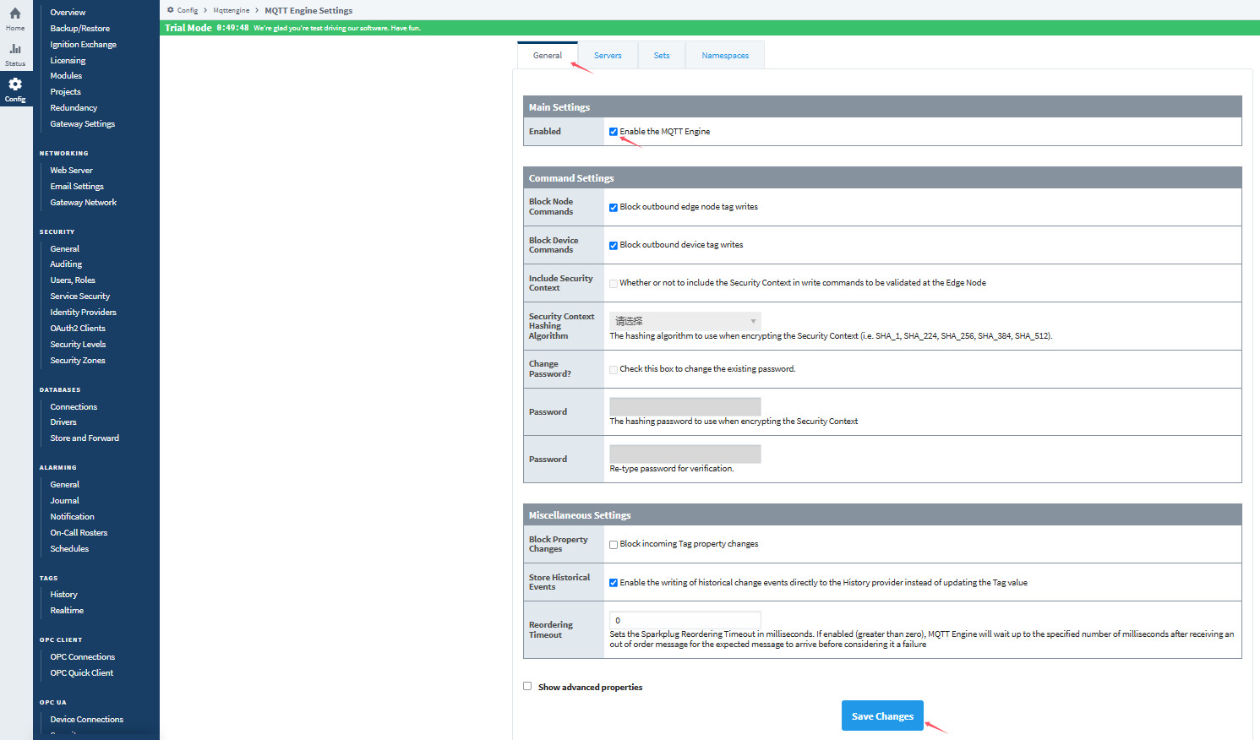
Task: Toggle Block outbound device tag writes
Action: [x=614, y=245]
